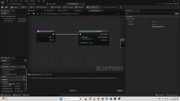This screenshot has width=180, height=101.
Task: Open the Construction Script tab
Action: [49, 11]
